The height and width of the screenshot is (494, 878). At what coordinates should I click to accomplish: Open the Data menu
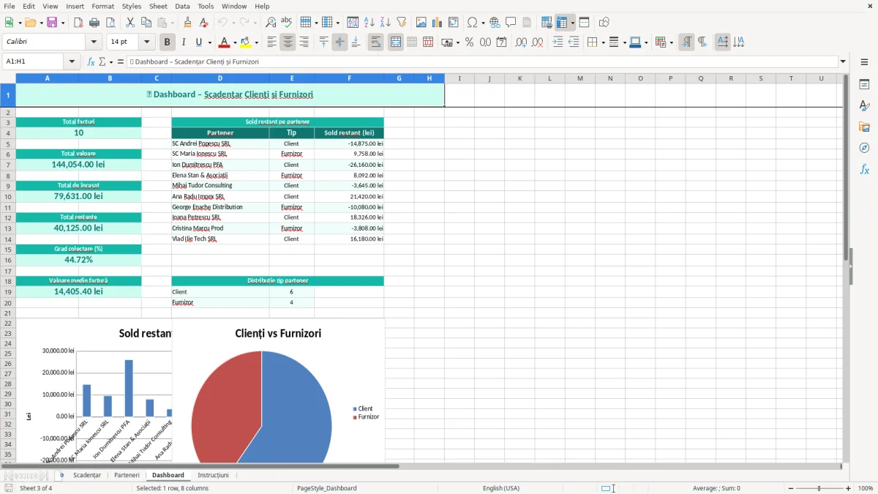click(x=182, y=6)
